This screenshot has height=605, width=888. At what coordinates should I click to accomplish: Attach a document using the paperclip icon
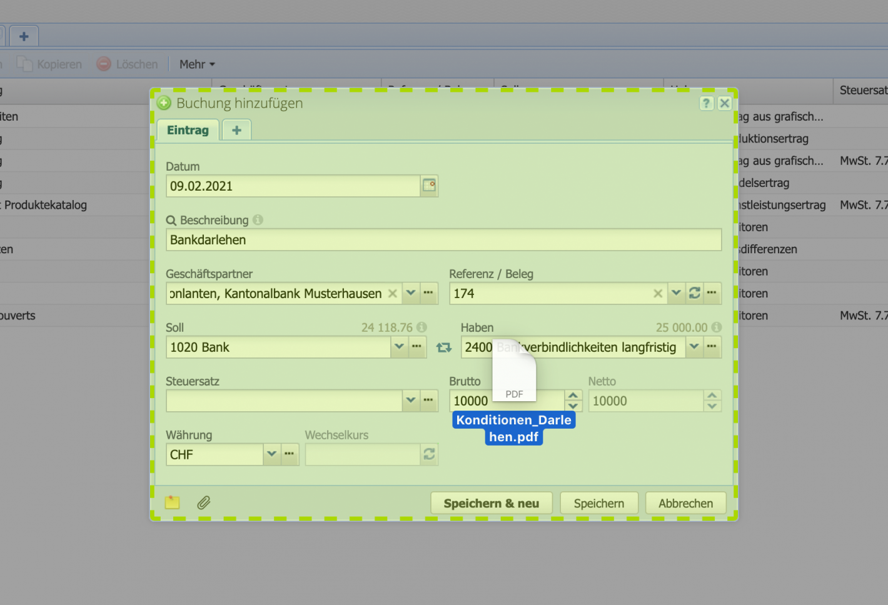(x=203, y=502)
